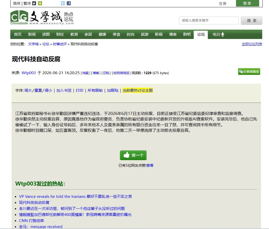Open 全部论坛列表 link

point(252,44)
